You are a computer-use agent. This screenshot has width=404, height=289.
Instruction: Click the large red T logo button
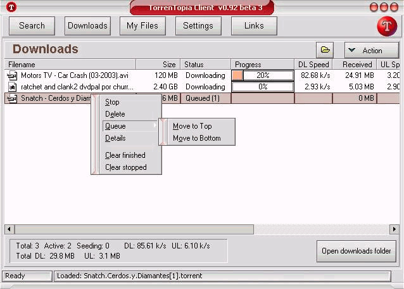click(387, 26)
